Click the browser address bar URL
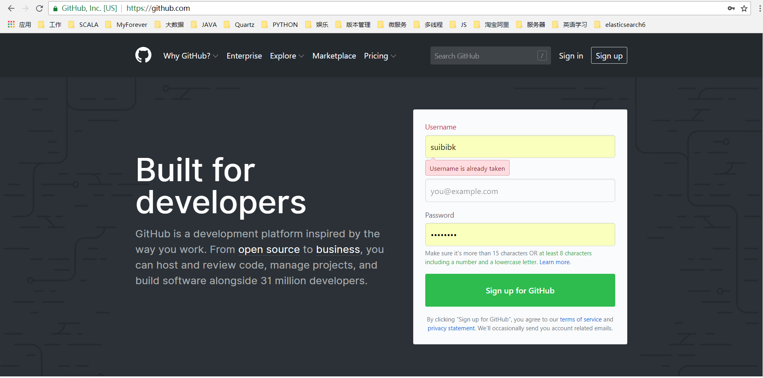 [158, 8]
